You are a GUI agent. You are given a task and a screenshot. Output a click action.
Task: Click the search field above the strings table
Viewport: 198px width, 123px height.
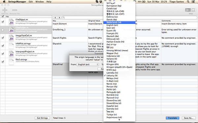pyautogui.click(x=130, y=18)
